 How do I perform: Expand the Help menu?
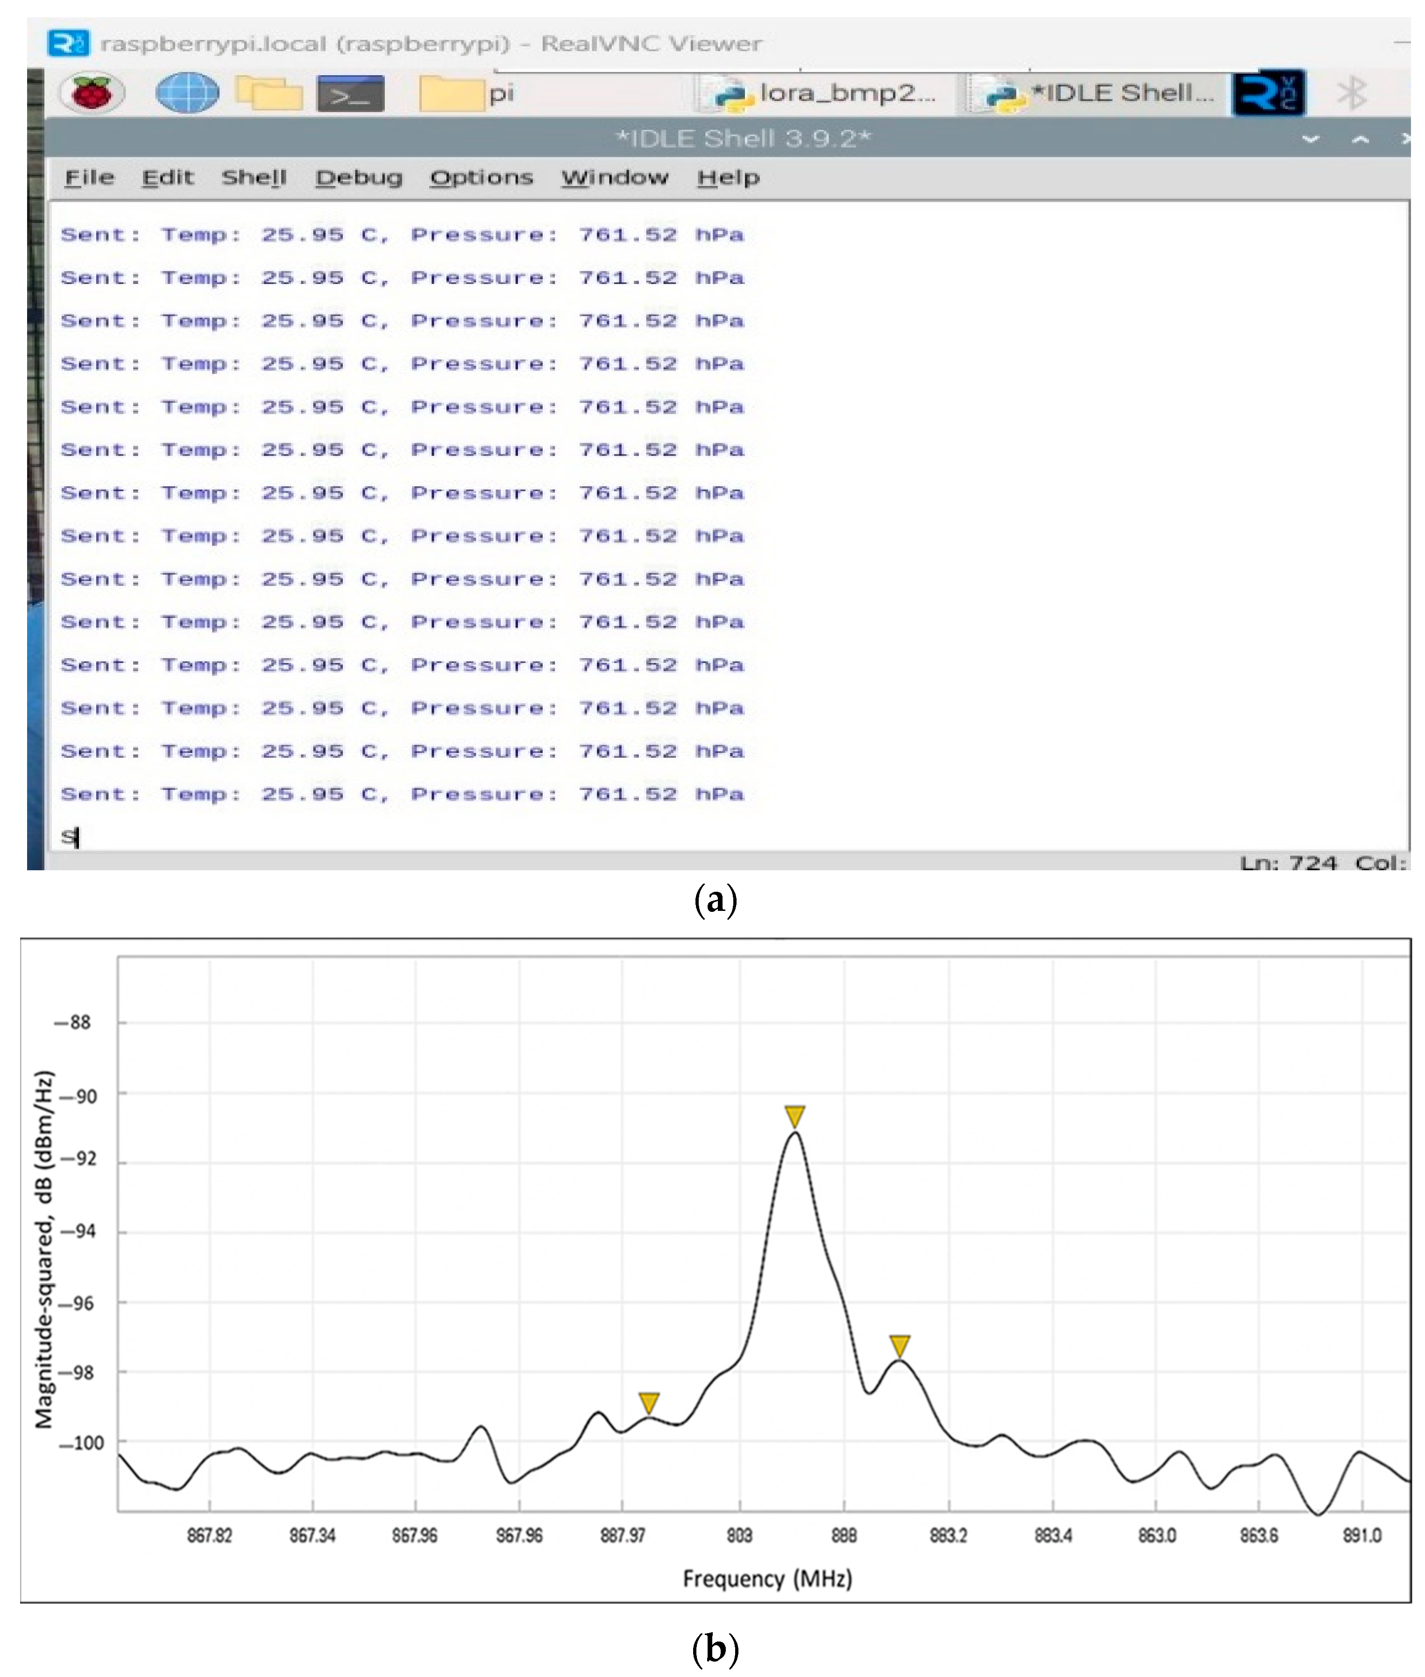tap(728, 177)
